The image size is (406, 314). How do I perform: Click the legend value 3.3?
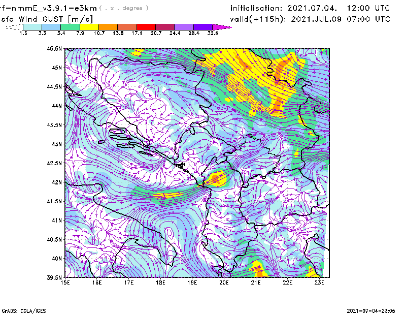(42, 33)
